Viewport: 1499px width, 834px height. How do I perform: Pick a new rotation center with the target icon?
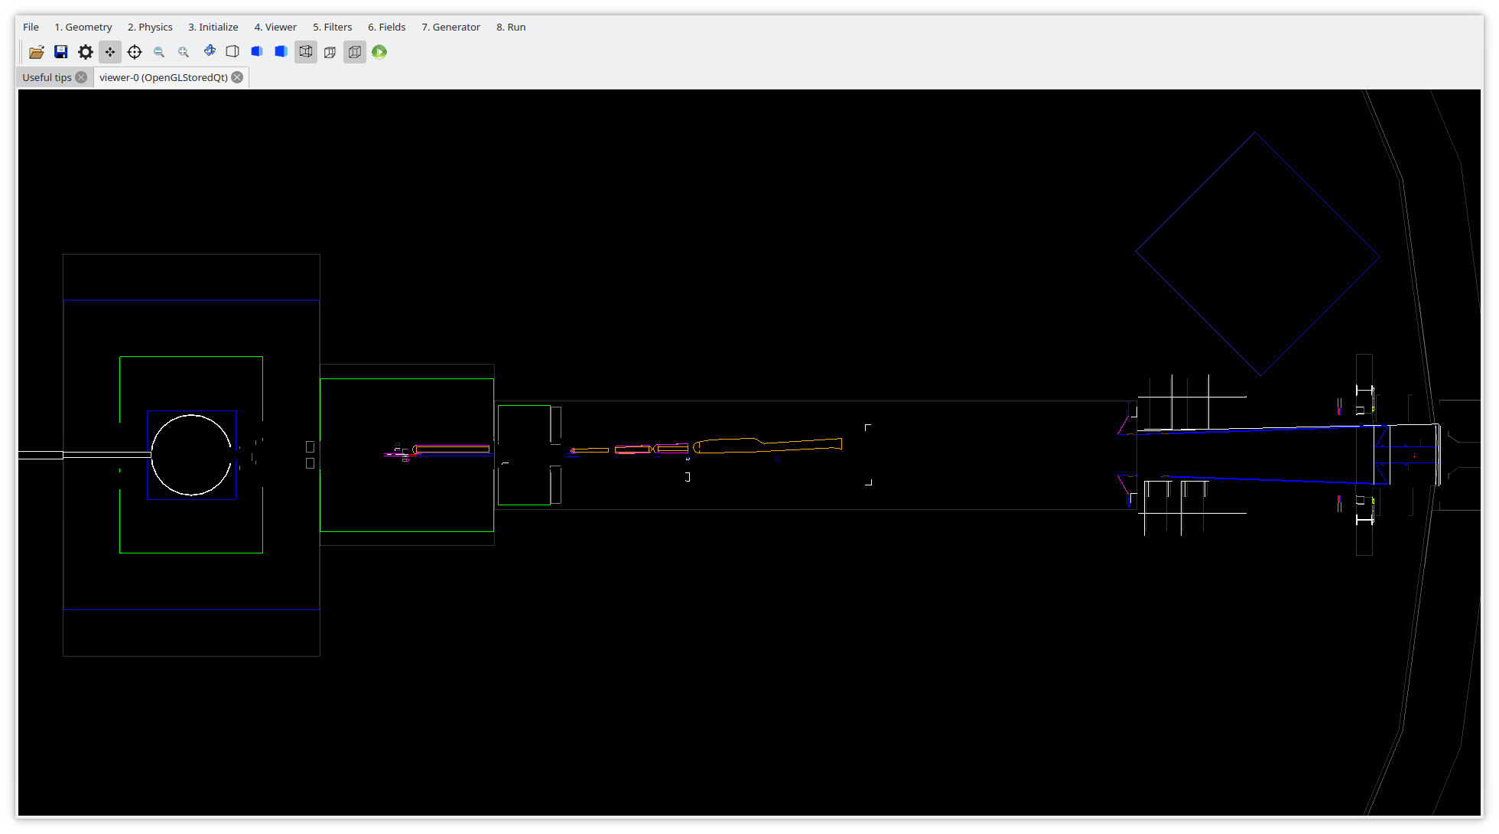(x=135, y=51)
